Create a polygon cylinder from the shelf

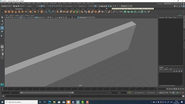[12, 12]
